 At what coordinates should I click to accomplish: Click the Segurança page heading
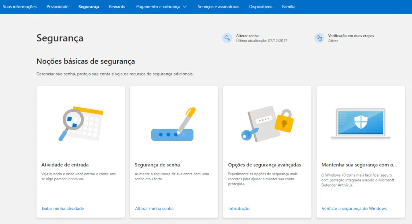[60, 38]
